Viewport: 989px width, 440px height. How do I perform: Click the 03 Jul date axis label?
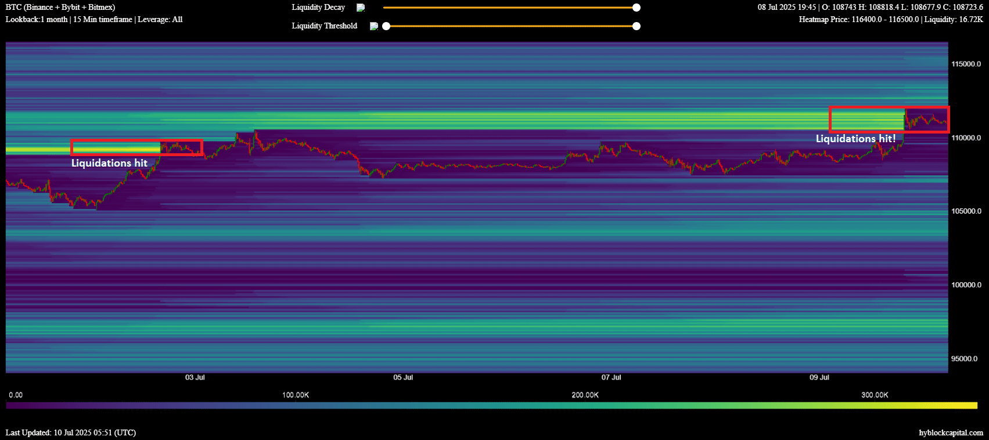pos(195,377)
